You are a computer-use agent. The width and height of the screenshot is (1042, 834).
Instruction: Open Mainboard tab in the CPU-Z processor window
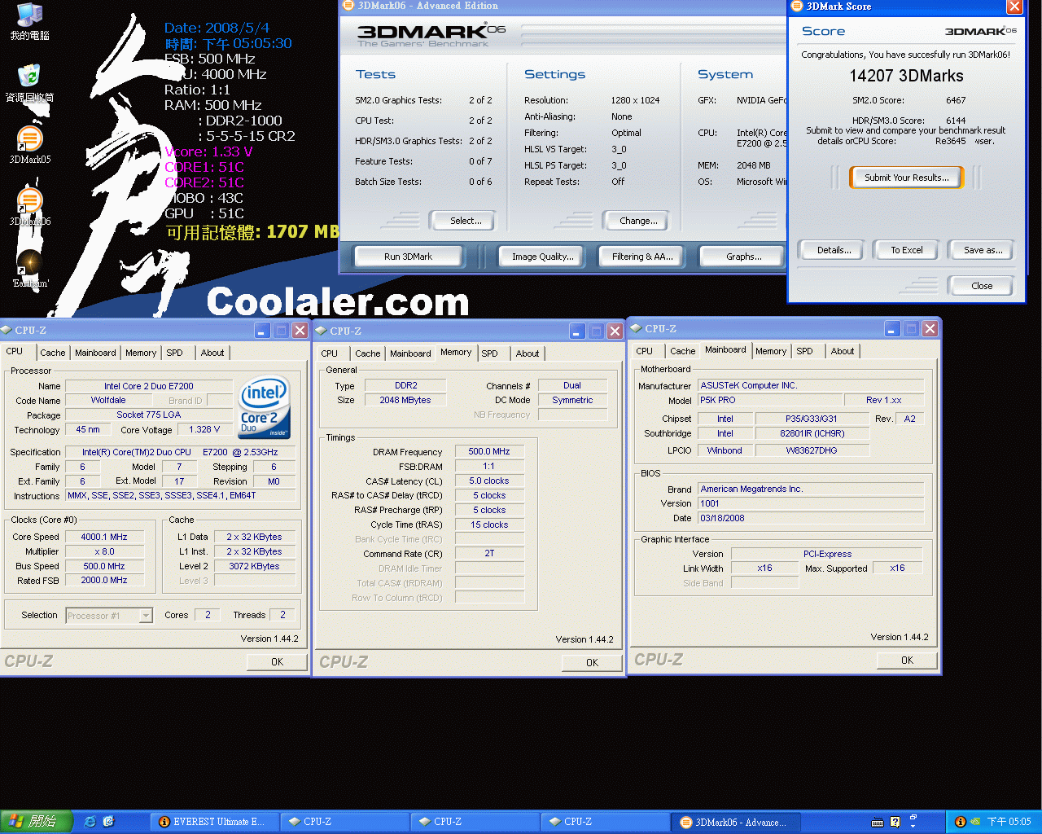(x=95, y=353)
